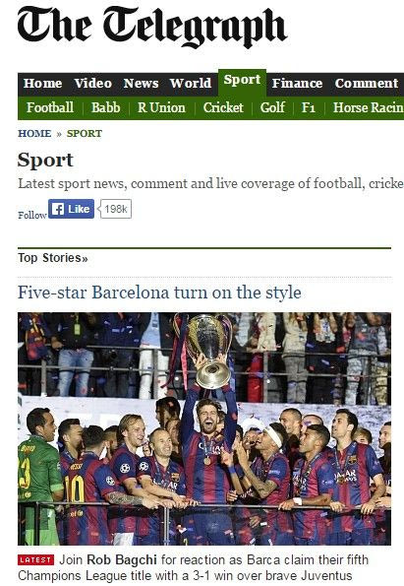This screenshot has height=586, width=404.
Task: Open the Finance section tab
Action: (297, 84)
